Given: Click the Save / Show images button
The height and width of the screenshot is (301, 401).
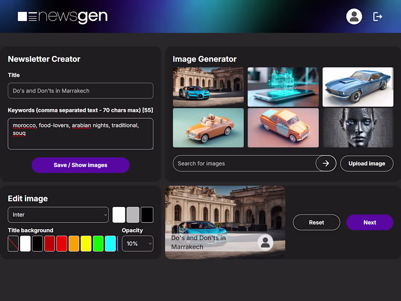Looking at the screenshot, I should (80, 165).
